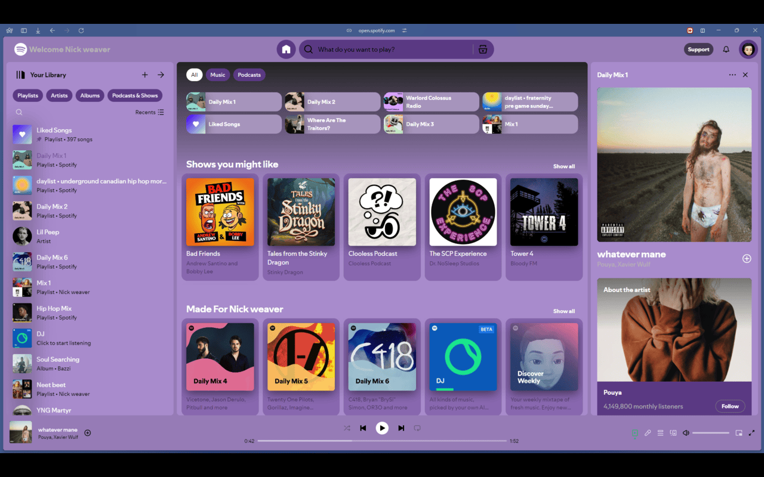Open Lil Peep artist in library
This screenshot has height=477, width=764.
[90, 236]
